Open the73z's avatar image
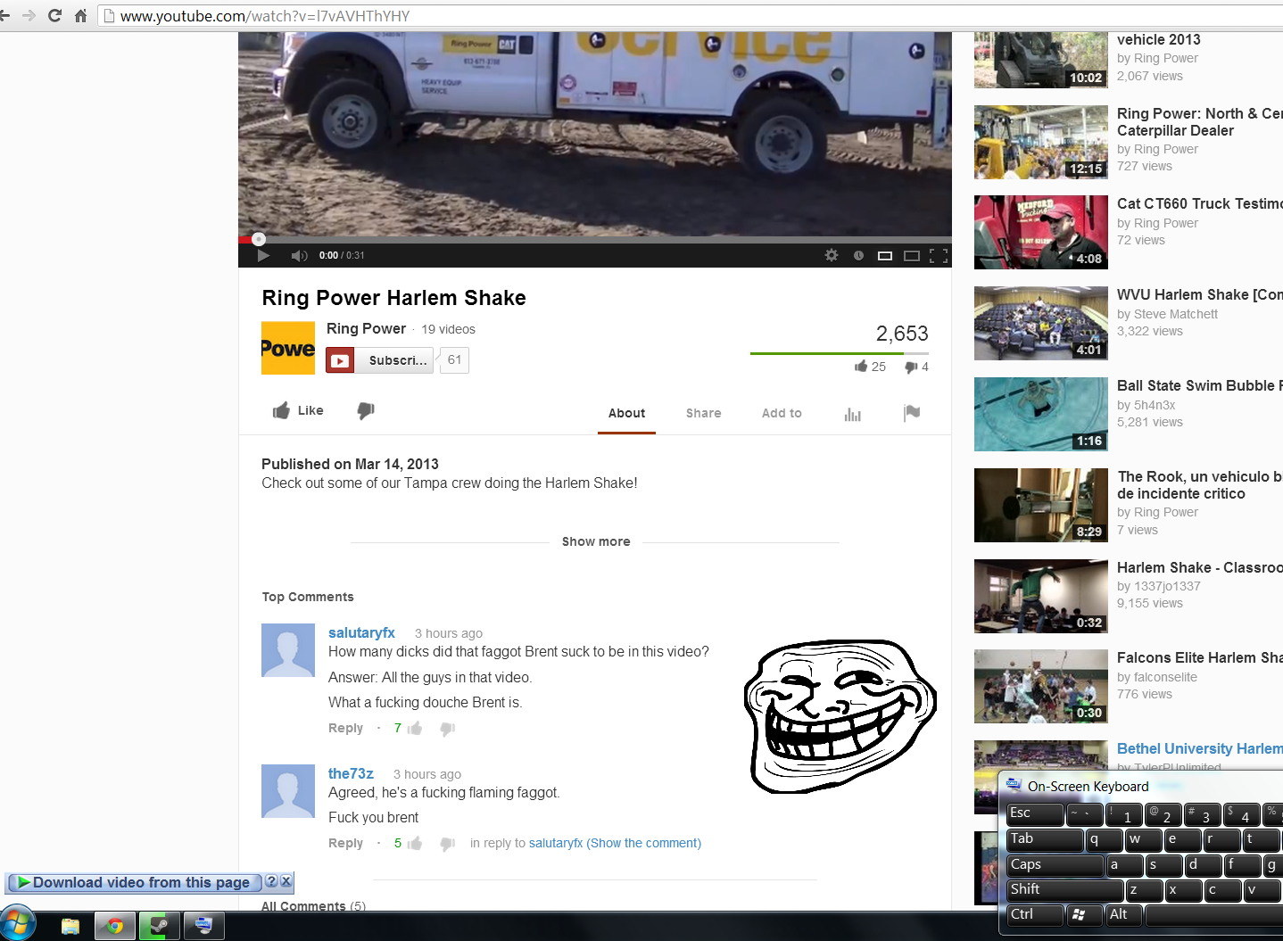This screenshot has width=1283, height=941. [287, 791]
